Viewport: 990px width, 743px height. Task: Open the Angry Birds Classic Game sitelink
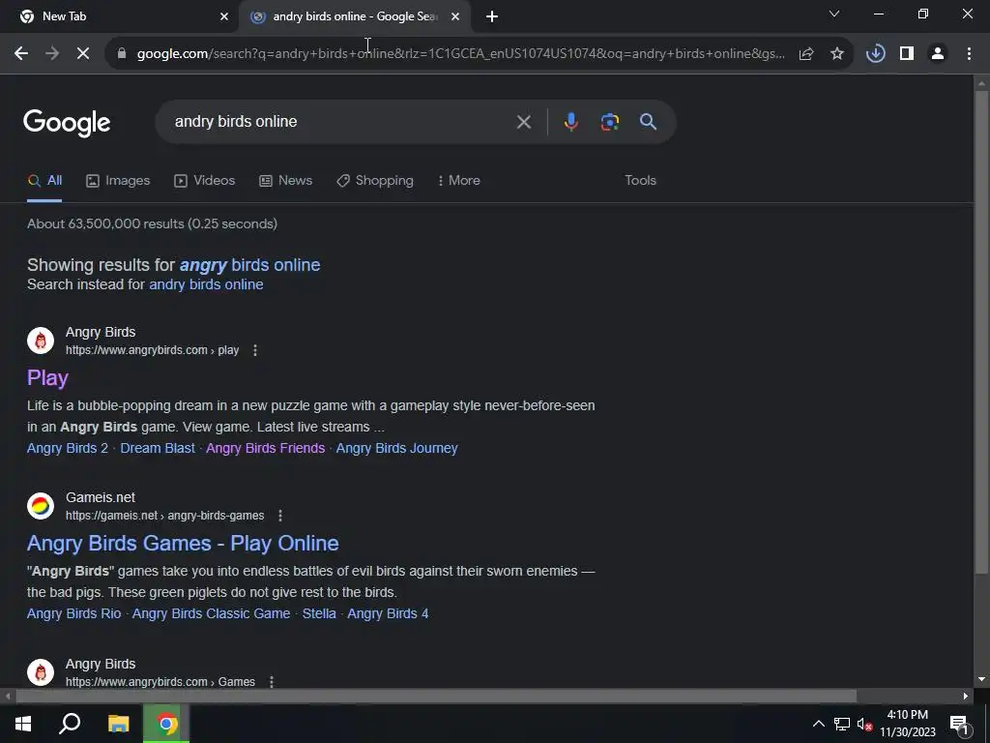(x=211, y=614)
